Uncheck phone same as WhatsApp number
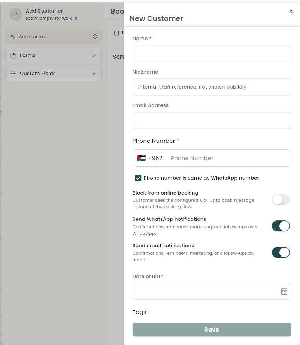The height and width of the screenshot is (345, 300). point(138,178)
